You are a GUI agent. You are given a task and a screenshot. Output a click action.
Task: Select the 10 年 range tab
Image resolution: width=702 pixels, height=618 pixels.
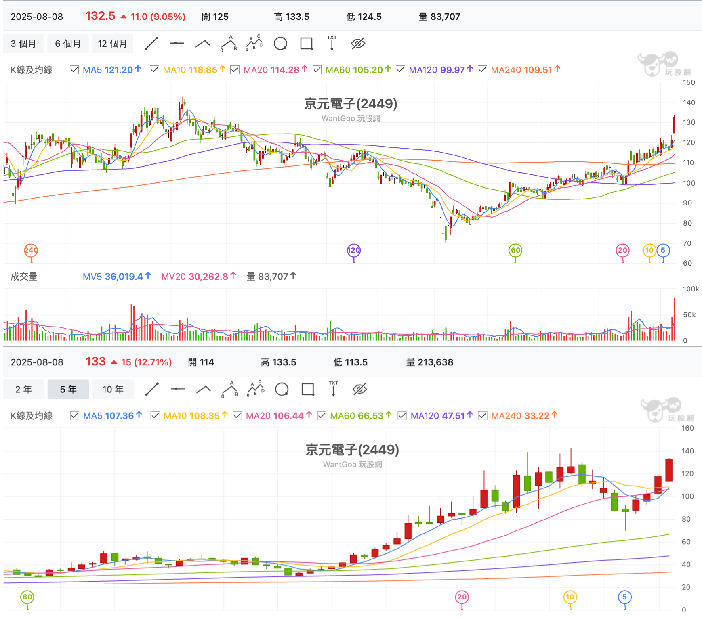[x=113, y=389]
